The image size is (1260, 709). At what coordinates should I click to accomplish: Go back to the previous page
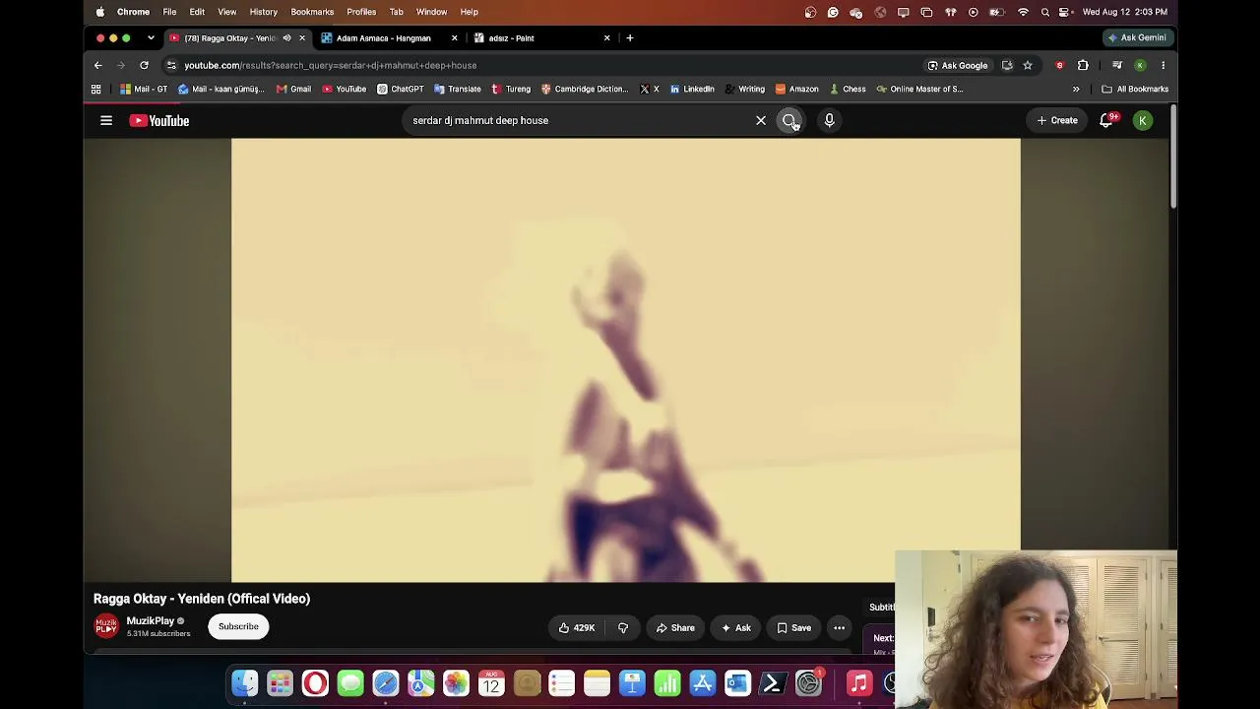click(x=98, y=65)
